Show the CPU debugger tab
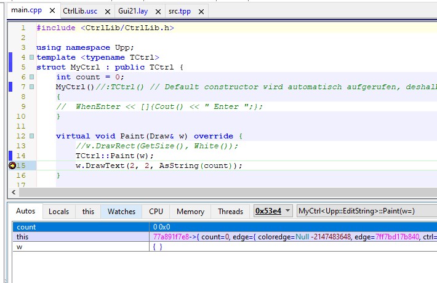The height and width of the screenshot is (283, 437). [156, 211]
